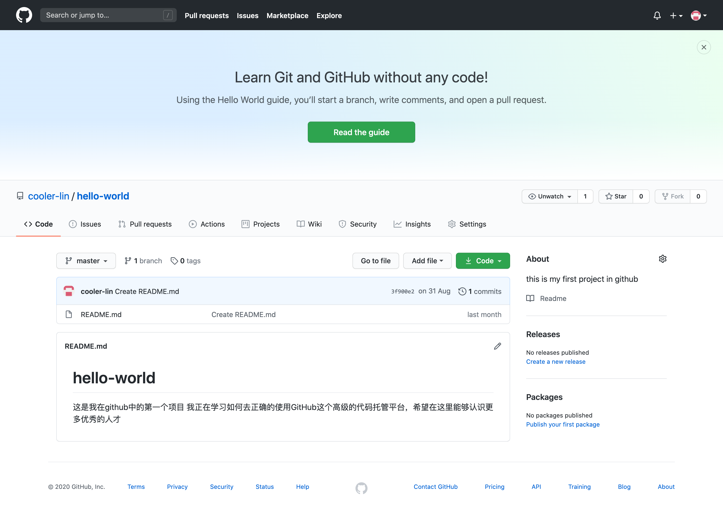Open the Actions tab

click(207, 224)
